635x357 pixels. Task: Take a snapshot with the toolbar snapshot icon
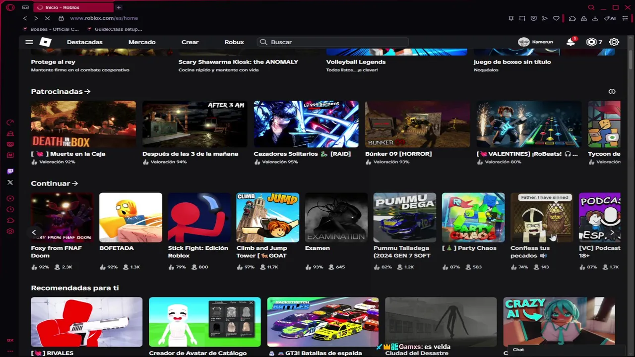522,18
